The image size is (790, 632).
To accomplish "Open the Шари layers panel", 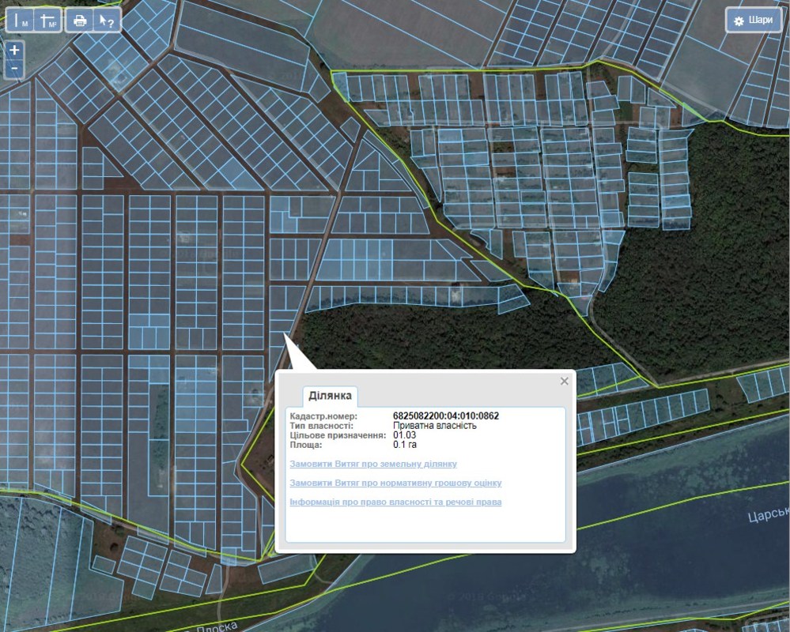I will click(753, 21).
